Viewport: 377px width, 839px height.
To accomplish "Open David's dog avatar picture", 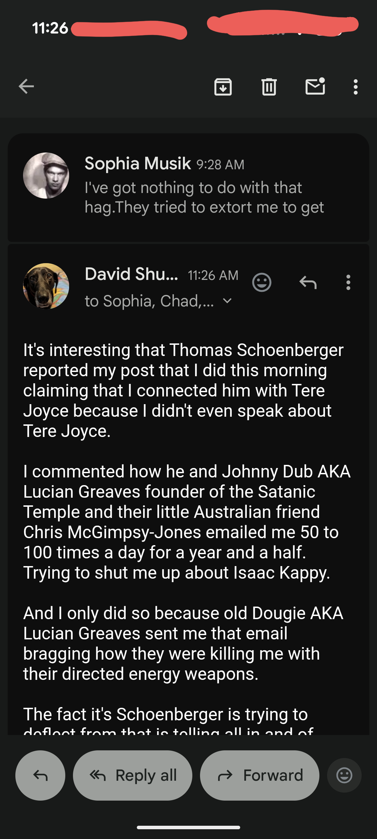I will [46, 286].
